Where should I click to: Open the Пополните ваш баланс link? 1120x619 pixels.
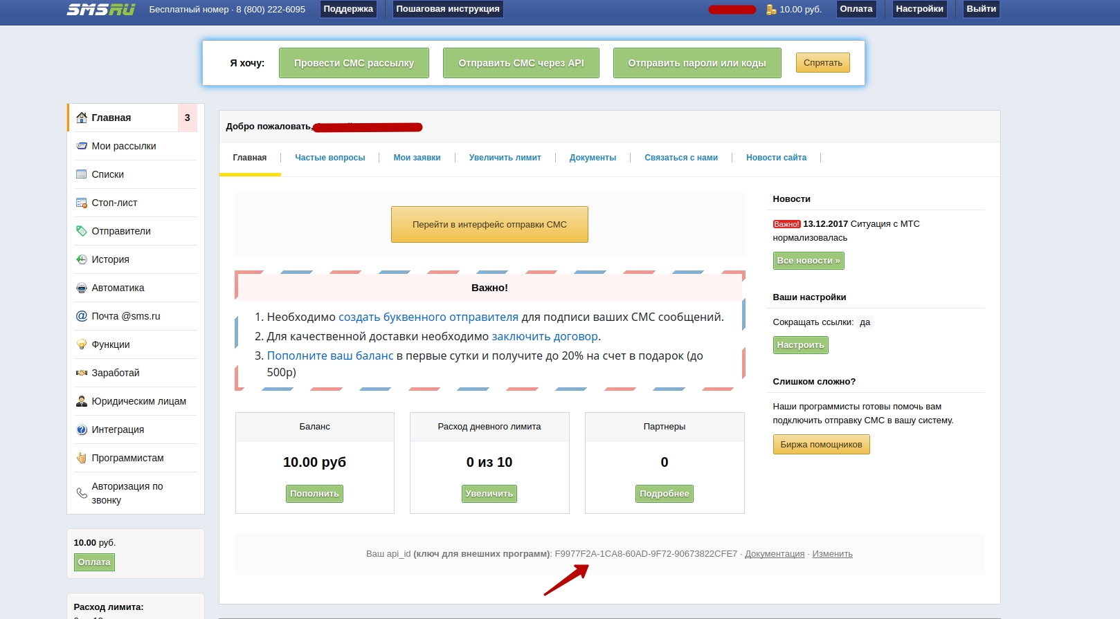(x=330, y=355)
